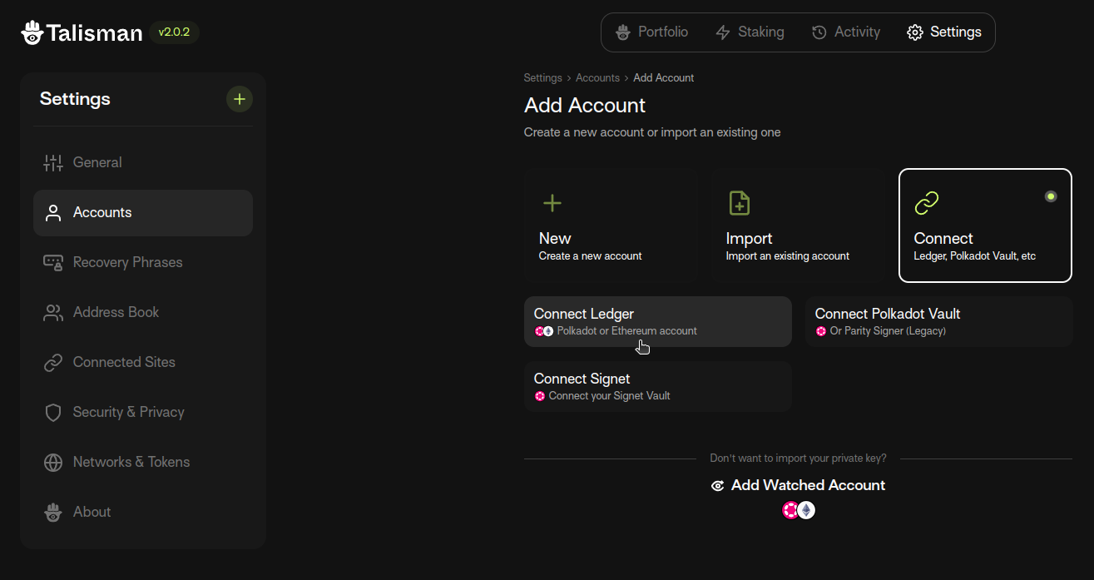Select the Import existing account card
Image resolution: width=1094 pixels, height=580 pixels.
(x=798, y=226)
